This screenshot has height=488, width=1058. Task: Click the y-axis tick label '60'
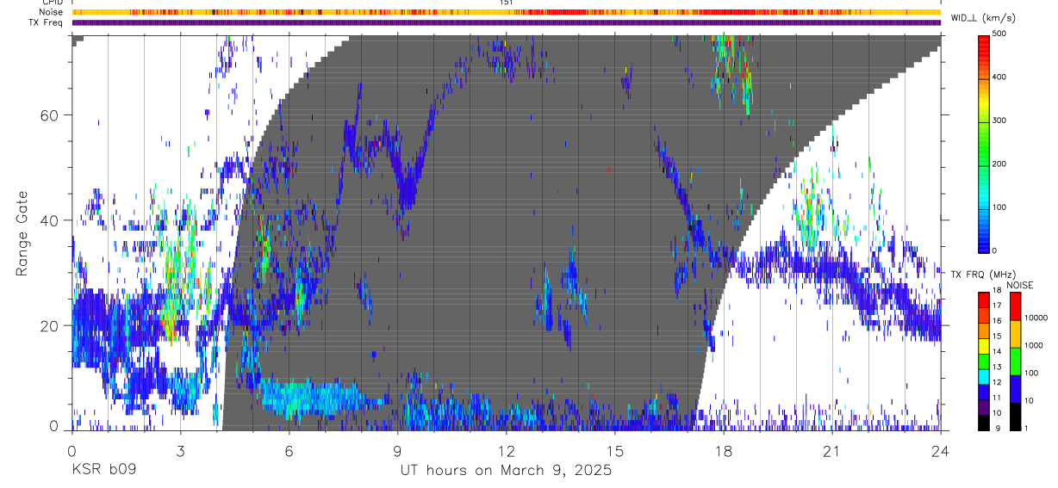[x=49, y=114]
